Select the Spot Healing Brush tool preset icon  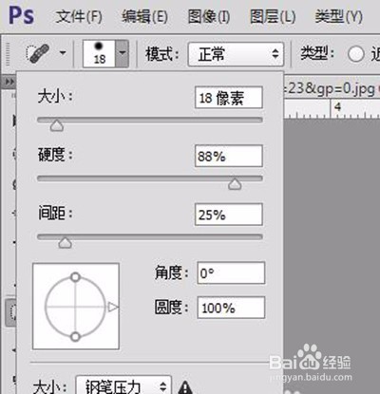[38, 53]
